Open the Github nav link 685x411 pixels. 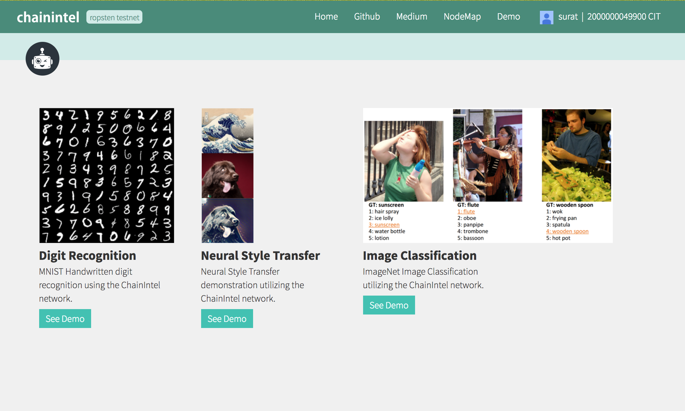click(367, 17)
